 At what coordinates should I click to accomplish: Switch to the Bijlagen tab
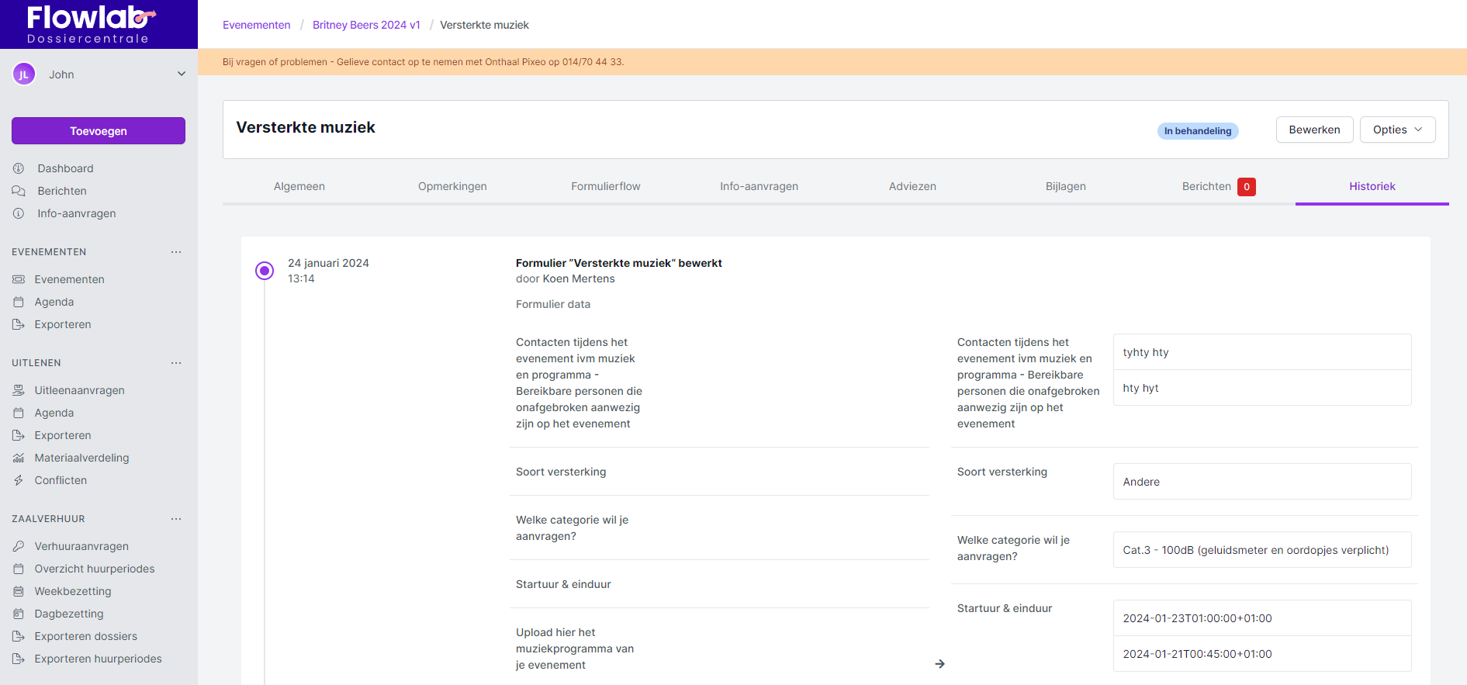click(1065, 186)
